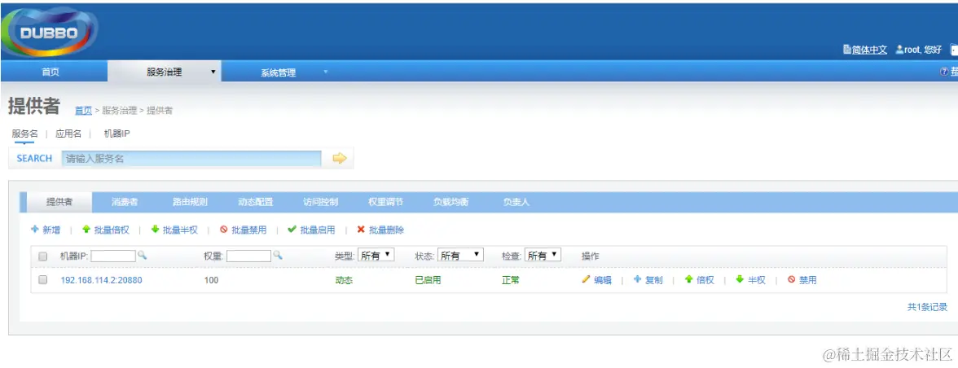Click the green down arrow for 批量半权

[x=155, y=230]
